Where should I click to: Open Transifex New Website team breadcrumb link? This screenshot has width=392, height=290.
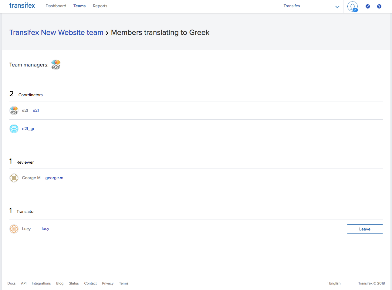click(x=56, y=32)
